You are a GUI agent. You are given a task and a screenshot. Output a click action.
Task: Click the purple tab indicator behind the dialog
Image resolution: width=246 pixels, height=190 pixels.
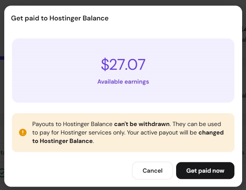click(x=2, y=58)
